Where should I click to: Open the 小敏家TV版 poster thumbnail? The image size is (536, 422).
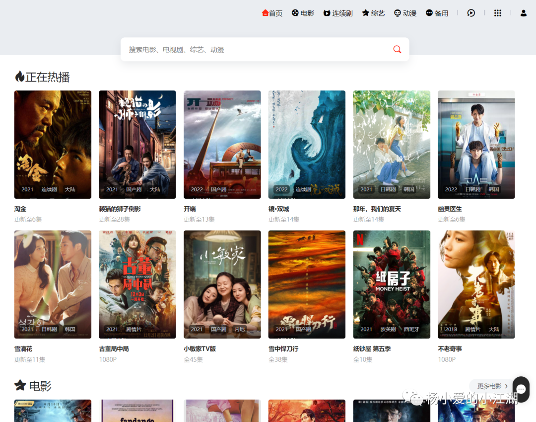tap(222, 284)
